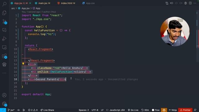Click the eye icon beside jsx branch
The width and height of the screenshot is (199, 112).
[x=19, y=110]
